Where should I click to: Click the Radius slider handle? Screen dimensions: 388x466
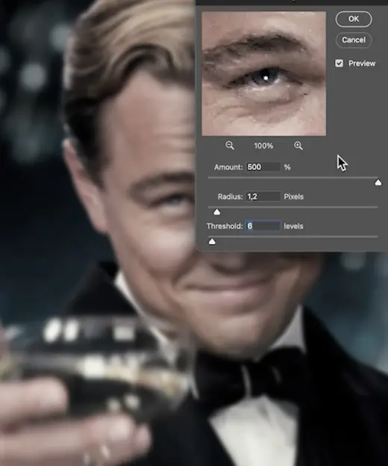(x=216, y=212)
